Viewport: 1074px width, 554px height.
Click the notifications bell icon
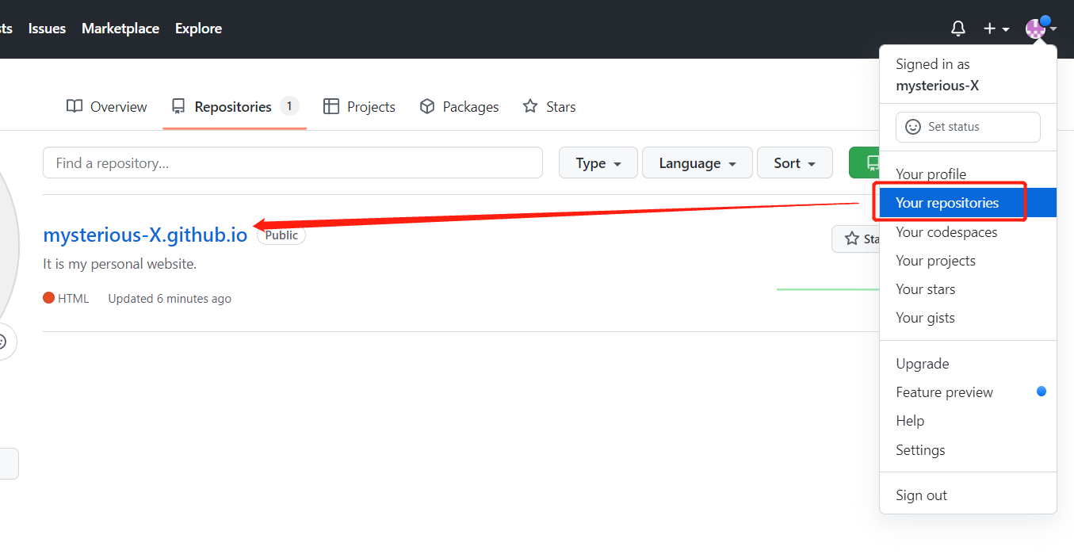[x=957, y=29]
